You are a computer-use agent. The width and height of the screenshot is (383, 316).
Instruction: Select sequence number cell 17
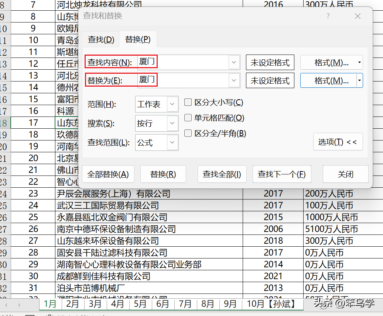point(33,123)
